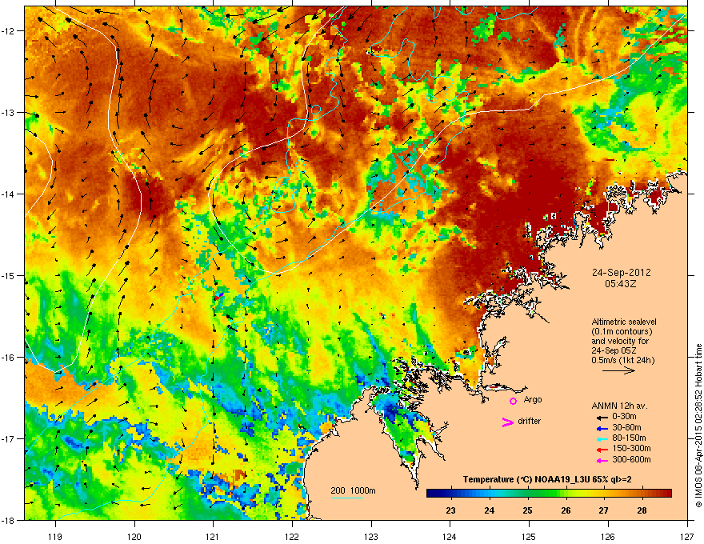The width and height of the screenshot is (704, 544).
Task: Click the ANMN 12h av. heading
Action: 619,406
